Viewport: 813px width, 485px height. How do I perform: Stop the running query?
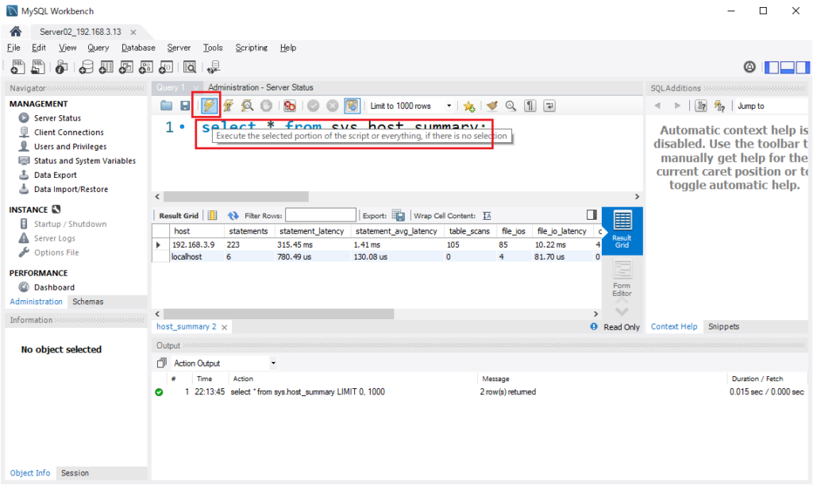(266, 106)
